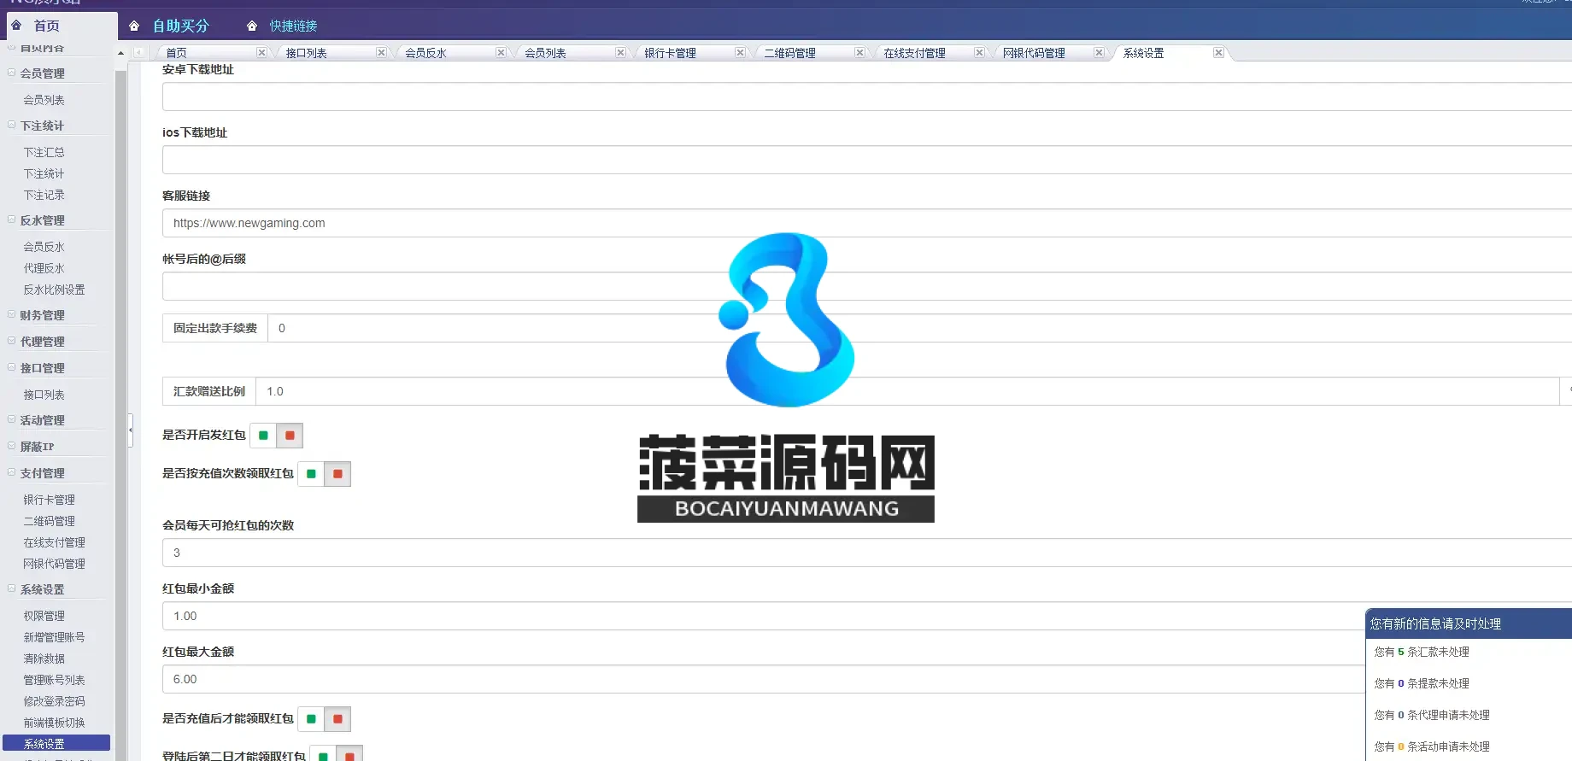The height and width of the screenshot is (761, 1572).
Task: Switch to the 二维码管理 tab
Action: 790,53
